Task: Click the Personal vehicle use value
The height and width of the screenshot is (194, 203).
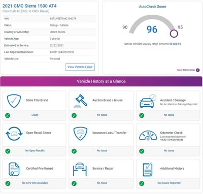Action: (55, 59)
